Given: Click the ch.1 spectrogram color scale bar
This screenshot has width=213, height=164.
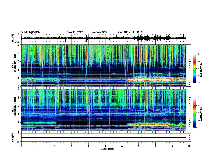Looking at the screenshot, I should [194, 69].
